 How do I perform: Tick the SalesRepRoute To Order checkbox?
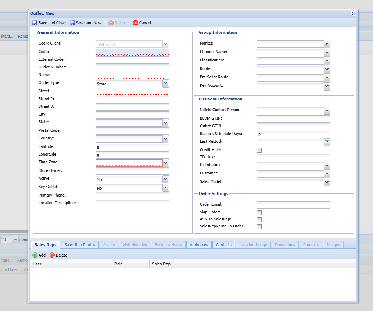click(x=259, y=226)
